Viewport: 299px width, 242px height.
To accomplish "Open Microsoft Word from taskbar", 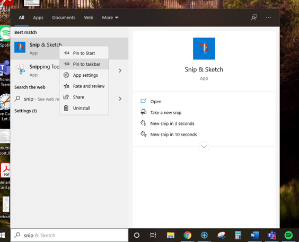I will (255, 235).
